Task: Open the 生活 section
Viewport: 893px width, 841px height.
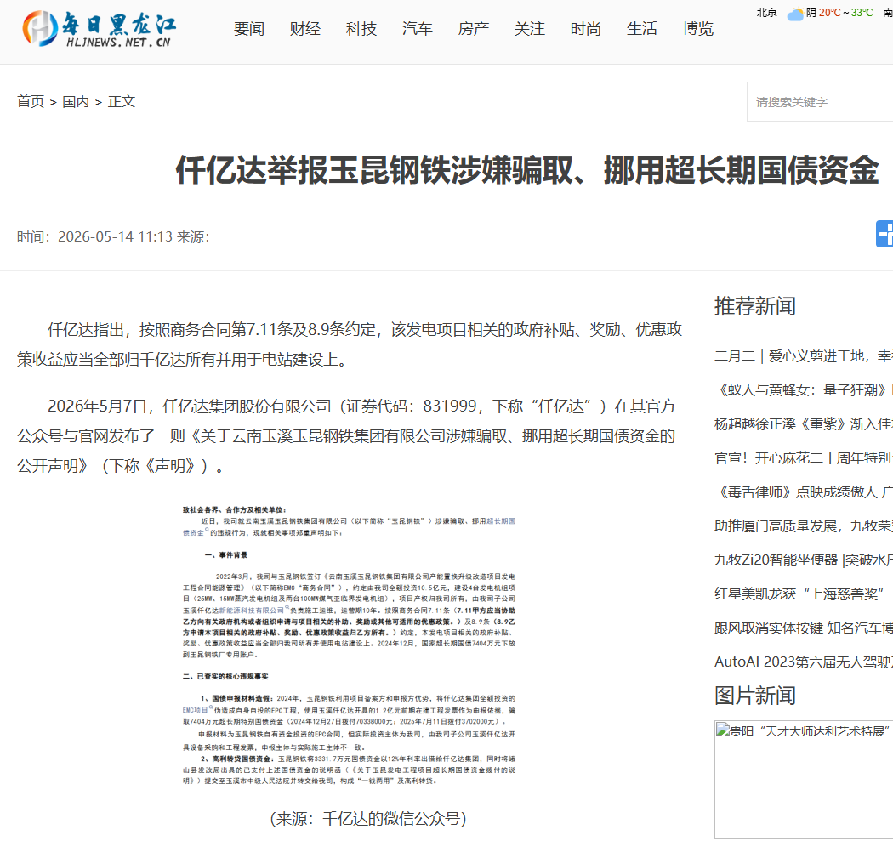Action: coord(642,28)
